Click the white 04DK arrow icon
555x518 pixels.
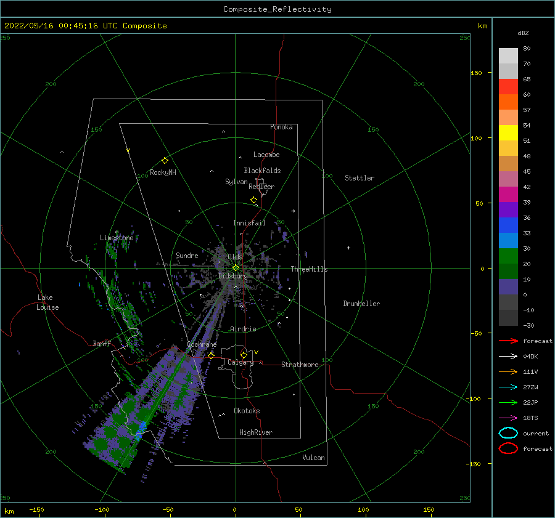[x=508, y=356]
